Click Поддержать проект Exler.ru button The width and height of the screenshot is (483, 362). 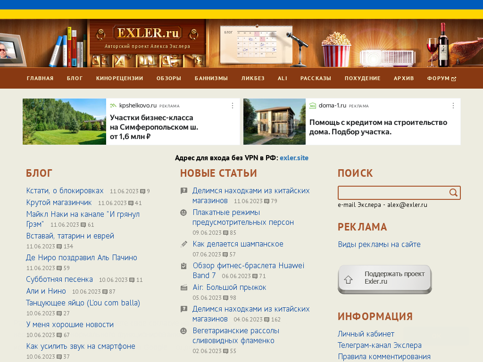click(x=385, y=279)
